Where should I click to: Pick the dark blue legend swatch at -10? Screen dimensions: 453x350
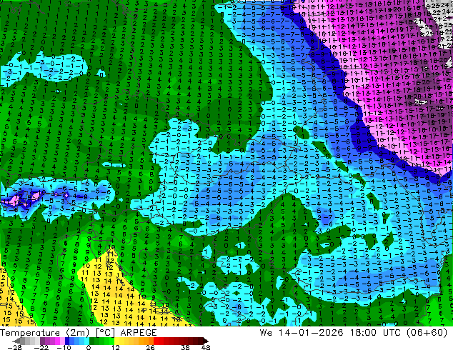[67, 341]
